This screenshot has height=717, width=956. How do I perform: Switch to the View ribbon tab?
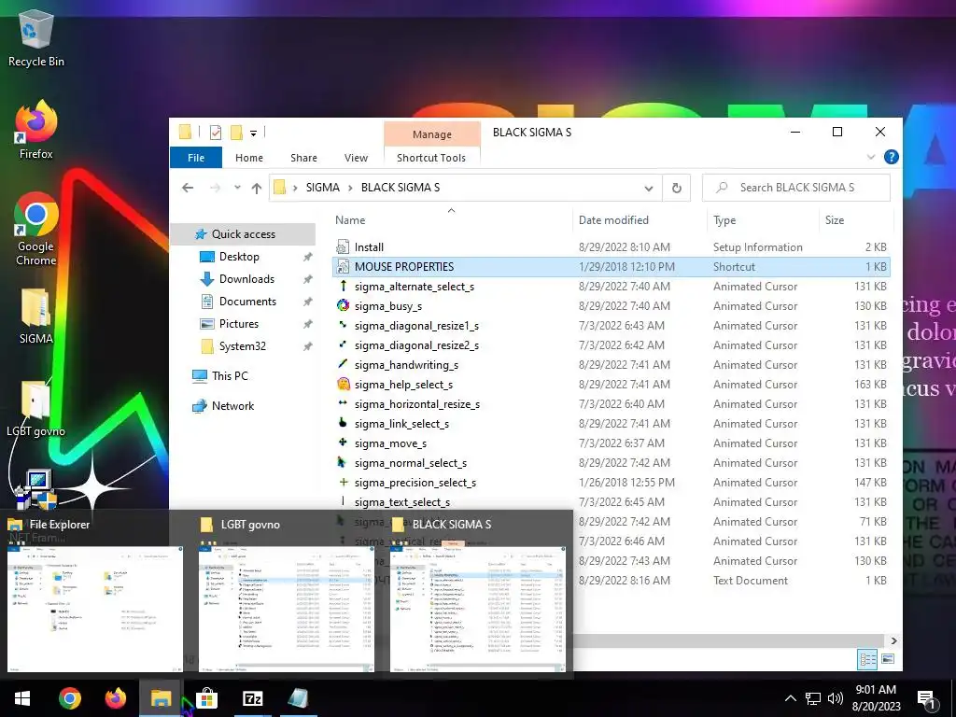pos(356,158)
